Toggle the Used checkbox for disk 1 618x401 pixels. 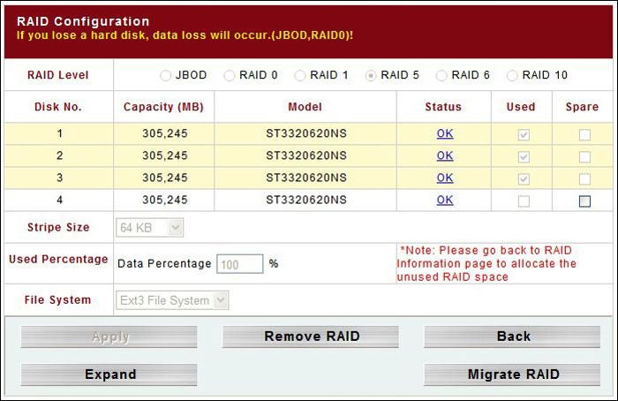click(x=524, y=135)
